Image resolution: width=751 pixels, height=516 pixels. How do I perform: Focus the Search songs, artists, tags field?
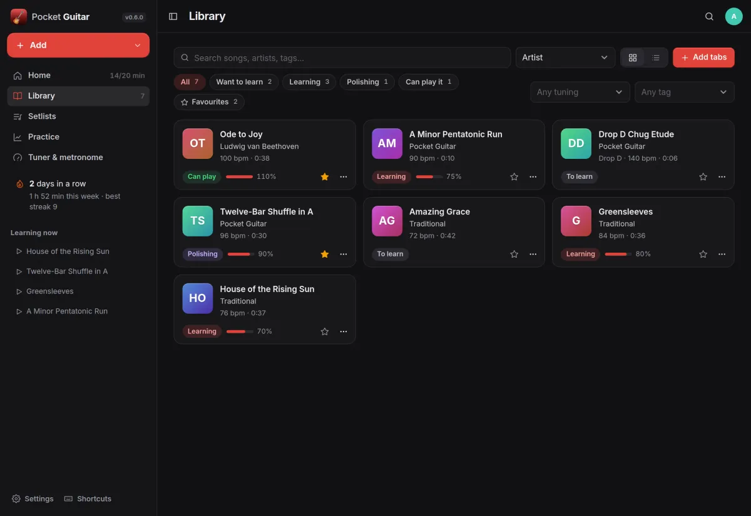coord(342,58)
